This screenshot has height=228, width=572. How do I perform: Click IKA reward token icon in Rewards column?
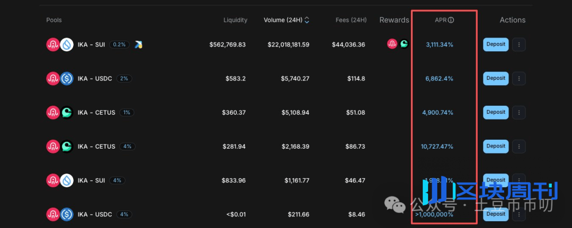coord(392,44)
